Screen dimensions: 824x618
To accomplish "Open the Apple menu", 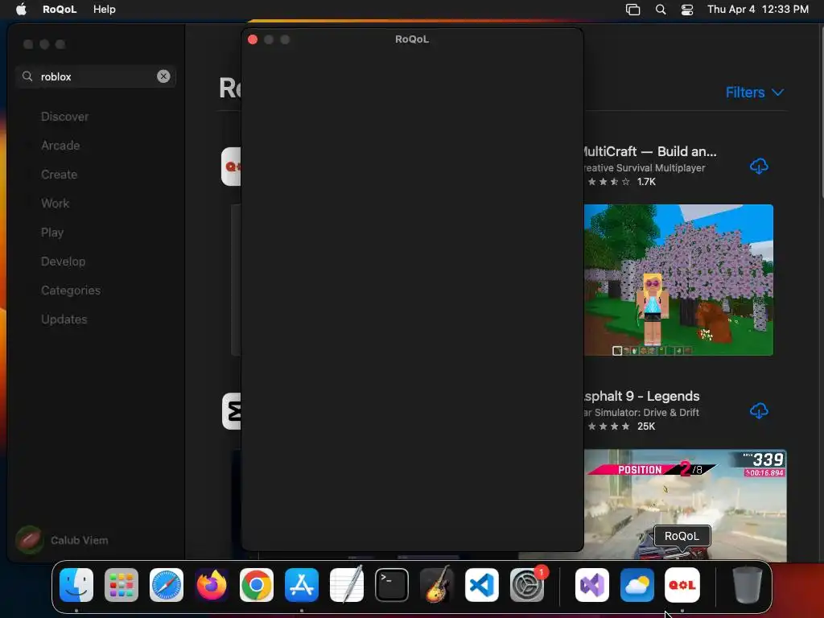I will click(x=21, y=10).
